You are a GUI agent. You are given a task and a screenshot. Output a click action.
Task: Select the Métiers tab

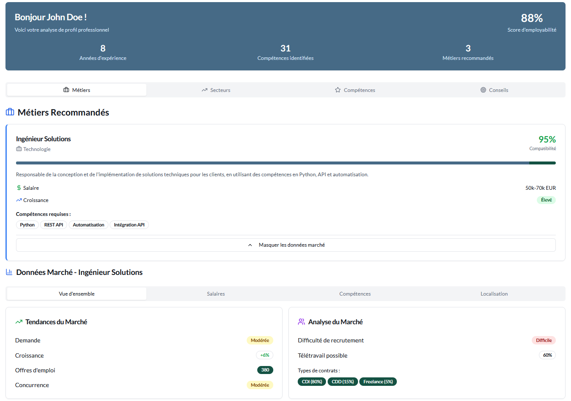77,90
